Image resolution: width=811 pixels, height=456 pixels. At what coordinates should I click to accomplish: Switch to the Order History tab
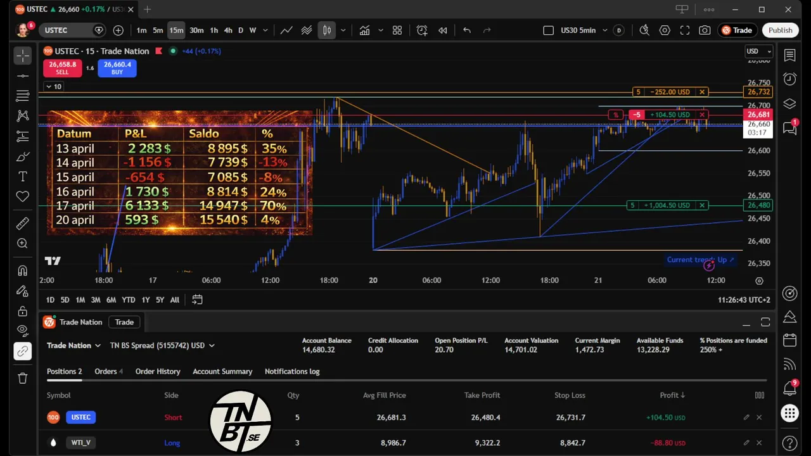pyautogui.click(x=158, y=372)
